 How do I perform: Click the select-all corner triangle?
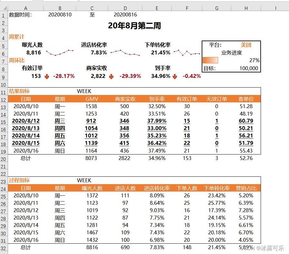[5, 8]
